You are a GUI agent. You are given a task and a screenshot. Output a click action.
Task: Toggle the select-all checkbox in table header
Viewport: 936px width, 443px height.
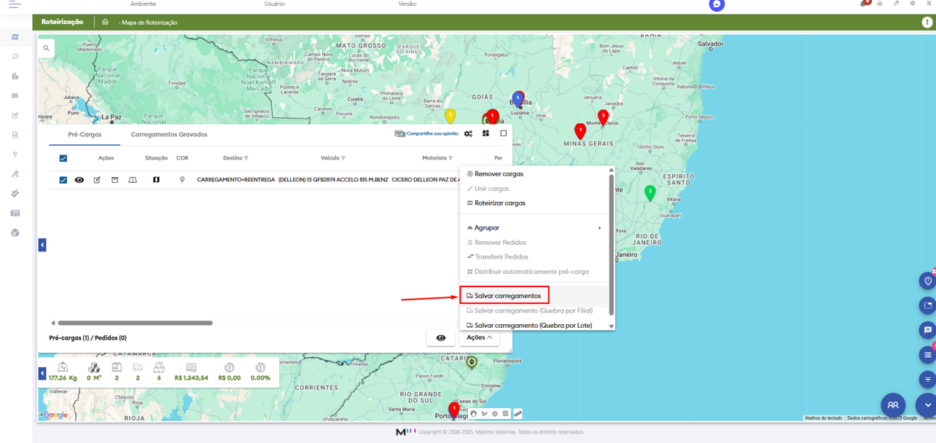63,158
